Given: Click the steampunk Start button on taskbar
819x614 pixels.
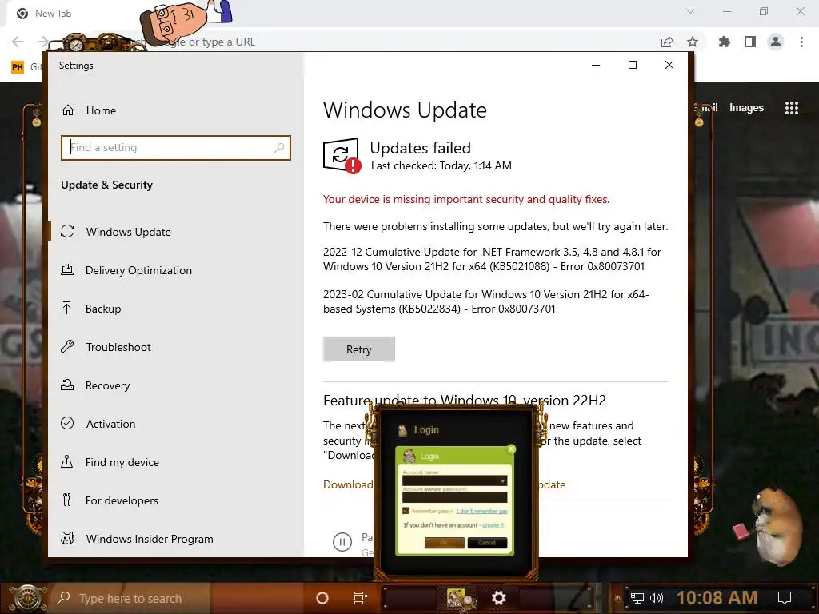Looking at the screenshot, I should 26,598.
